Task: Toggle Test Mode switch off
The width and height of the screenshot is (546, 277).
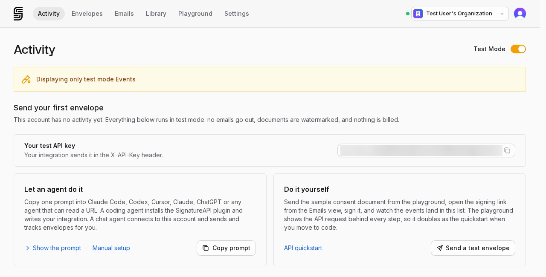Action: [518, 49]
